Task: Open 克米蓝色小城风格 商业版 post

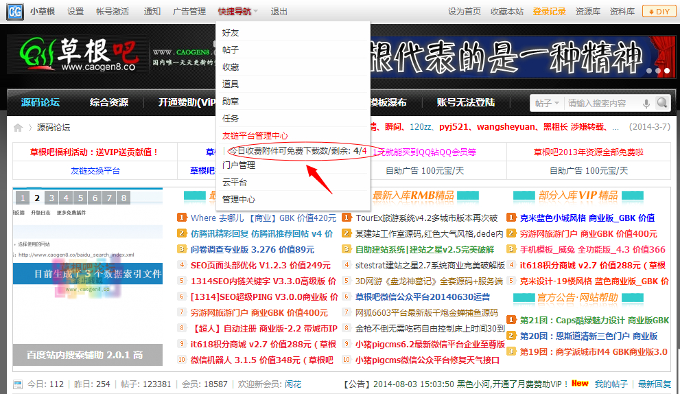Action: pyautogui.click(x=587, y=218)
